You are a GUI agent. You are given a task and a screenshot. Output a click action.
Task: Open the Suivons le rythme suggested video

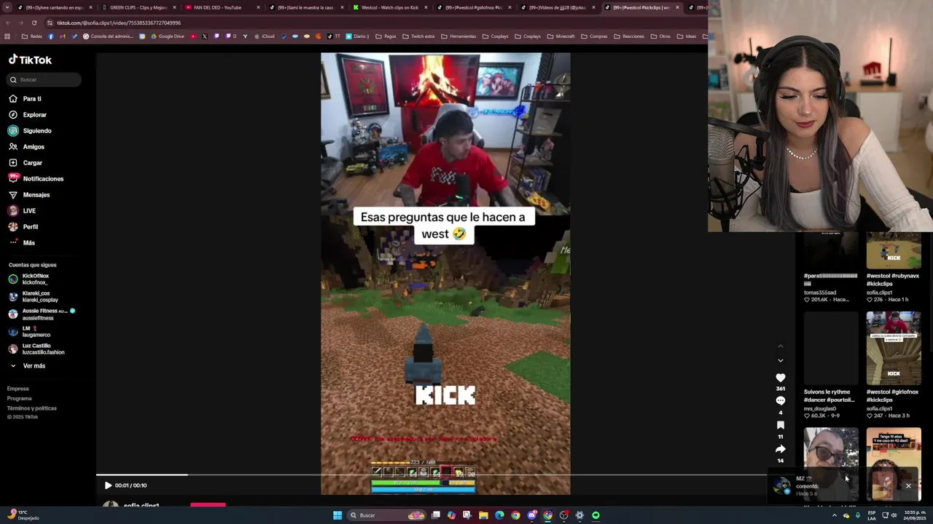pos(831,348)
